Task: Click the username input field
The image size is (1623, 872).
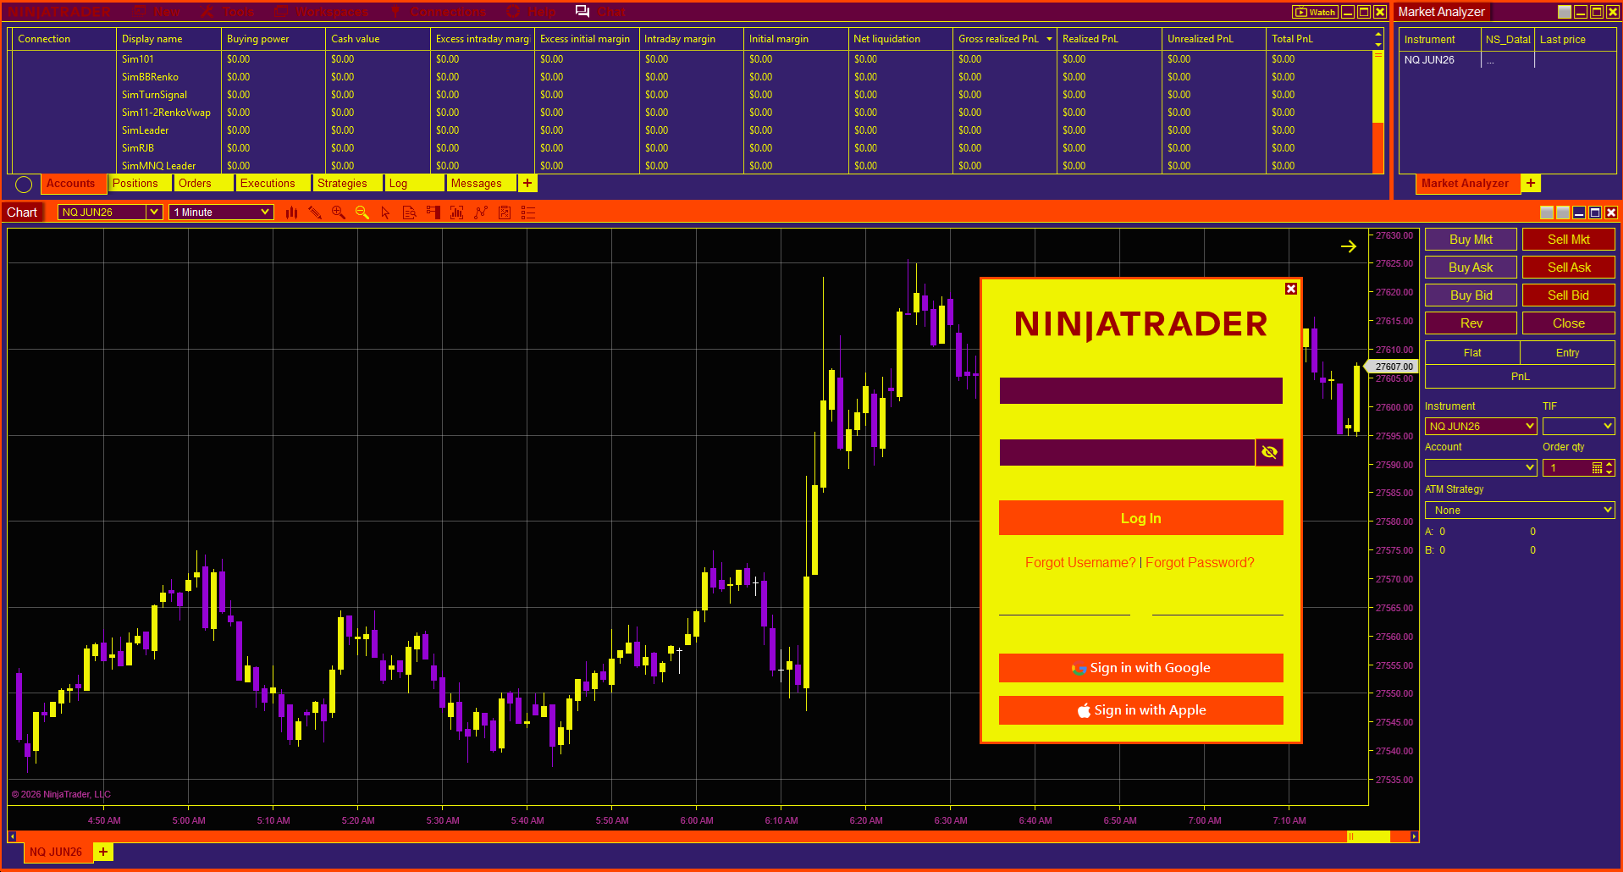Action: (x=1141, y=391)
